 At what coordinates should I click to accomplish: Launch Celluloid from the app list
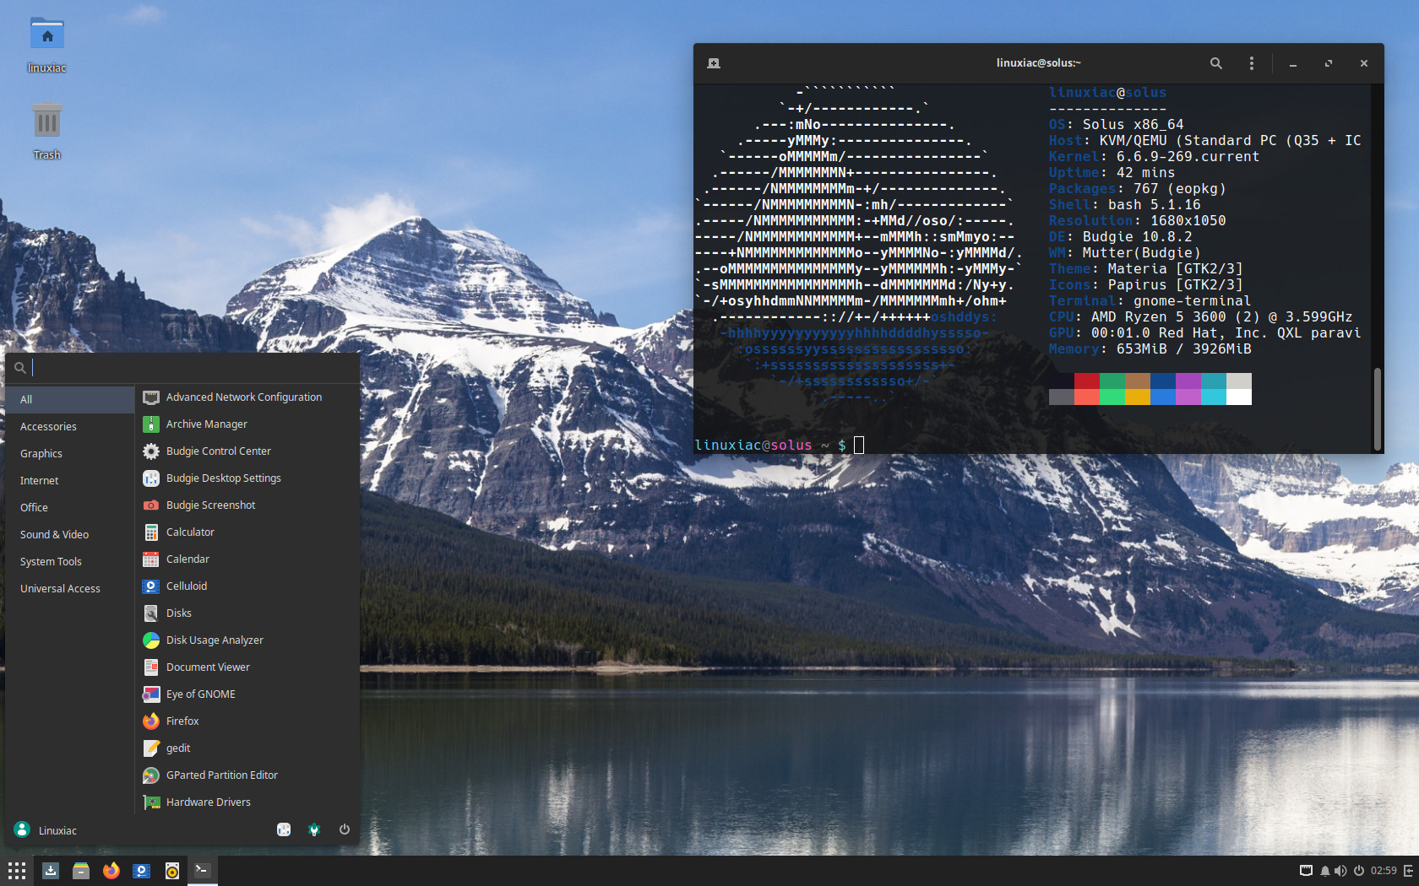(x=247, y=586)
